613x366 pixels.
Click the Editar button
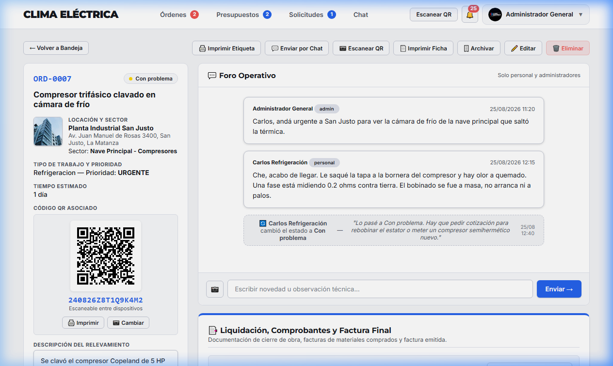[x=523, y=48]
